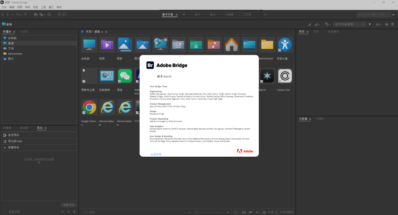Click the delete preset trash icon in export panel

coord(74,212)
